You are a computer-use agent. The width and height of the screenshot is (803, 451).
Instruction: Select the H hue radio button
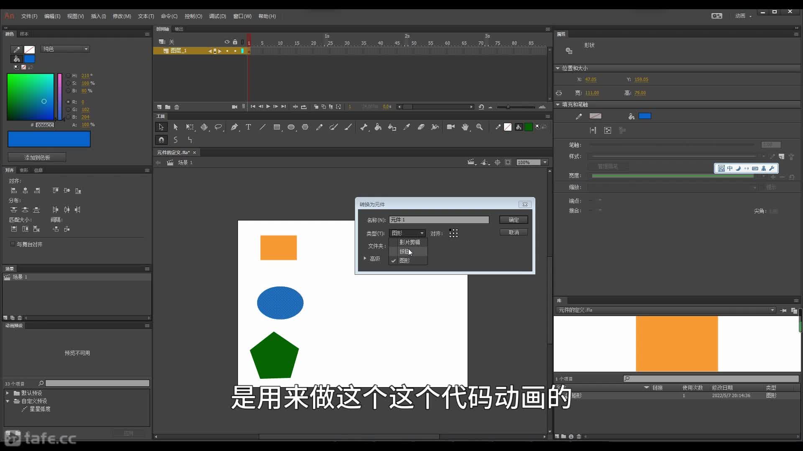68,76
